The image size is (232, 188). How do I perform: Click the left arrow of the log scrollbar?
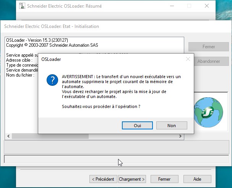pyautogui.click(x=8, y=136)
